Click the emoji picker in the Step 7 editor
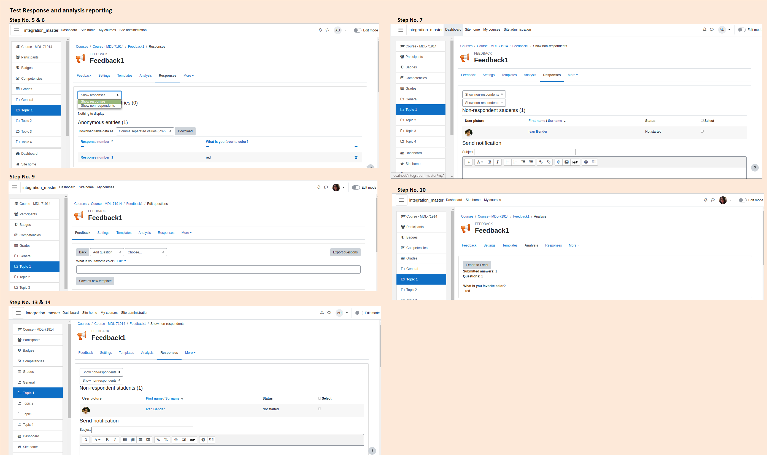Screen dimensions: 767x455 click(x=559, y=162)
